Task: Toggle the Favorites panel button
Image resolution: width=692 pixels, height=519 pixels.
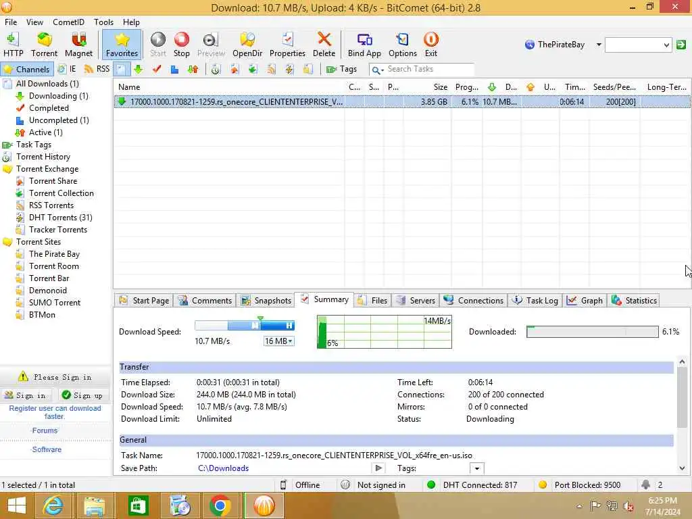Action: (122, 45)
